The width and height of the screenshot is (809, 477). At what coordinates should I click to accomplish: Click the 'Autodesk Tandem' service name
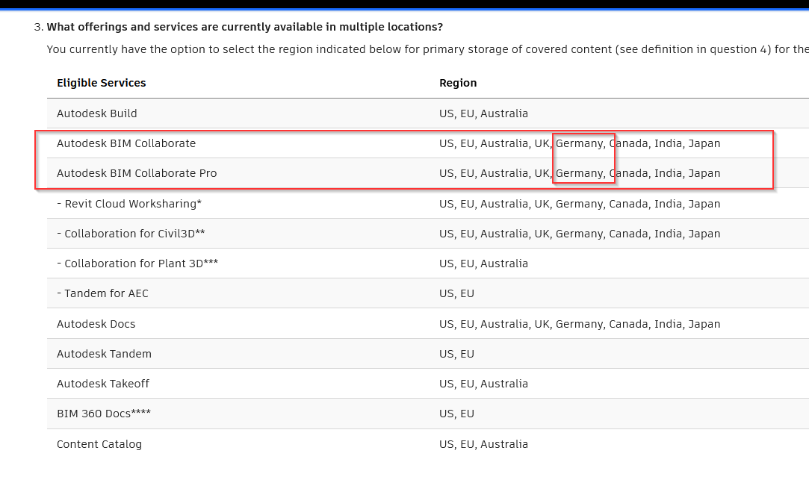coord(104,354)
